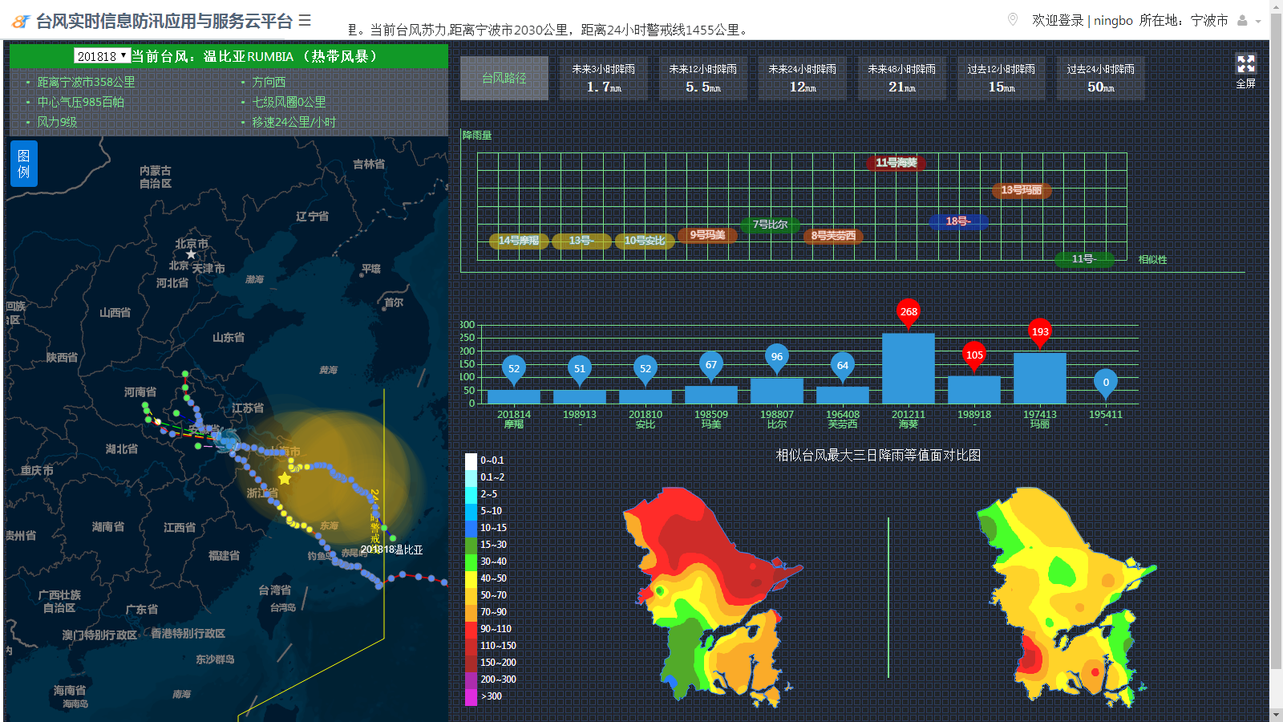The height and width of the screenshot is (722, 1283).
Task: Click the 13号玛丽 similarity label
Action: tap(1021, 190)
